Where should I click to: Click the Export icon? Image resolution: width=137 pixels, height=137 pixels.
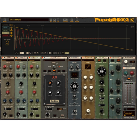point(72,20)
